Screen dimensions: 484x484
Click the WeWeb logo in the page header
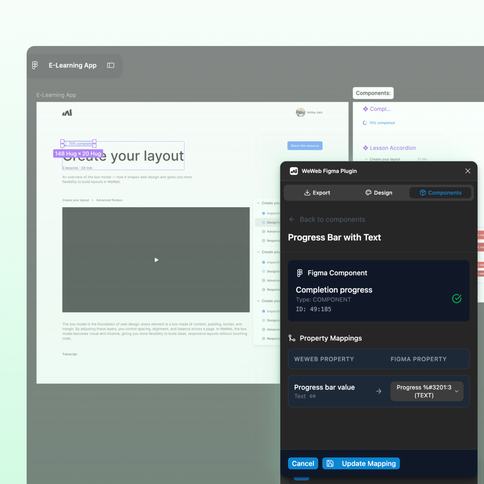click(67, 113)
